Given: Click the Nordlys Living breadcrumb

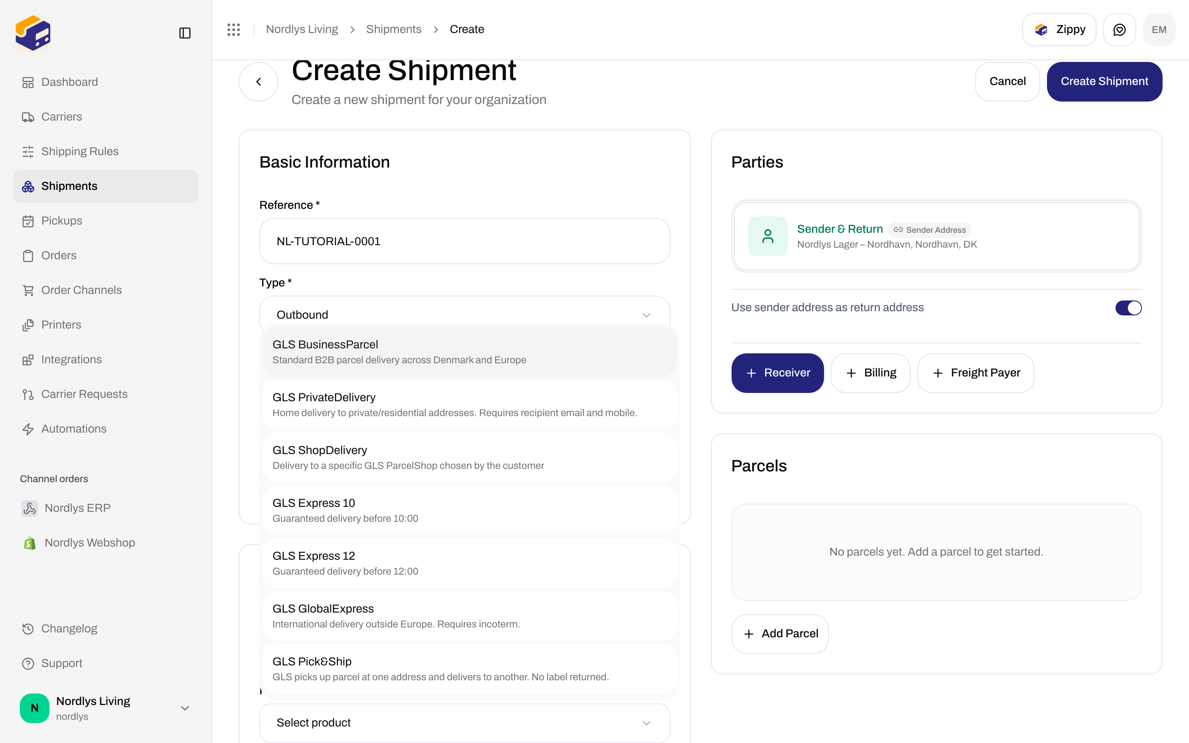Looking at the screenshot, I should (302, 29).
